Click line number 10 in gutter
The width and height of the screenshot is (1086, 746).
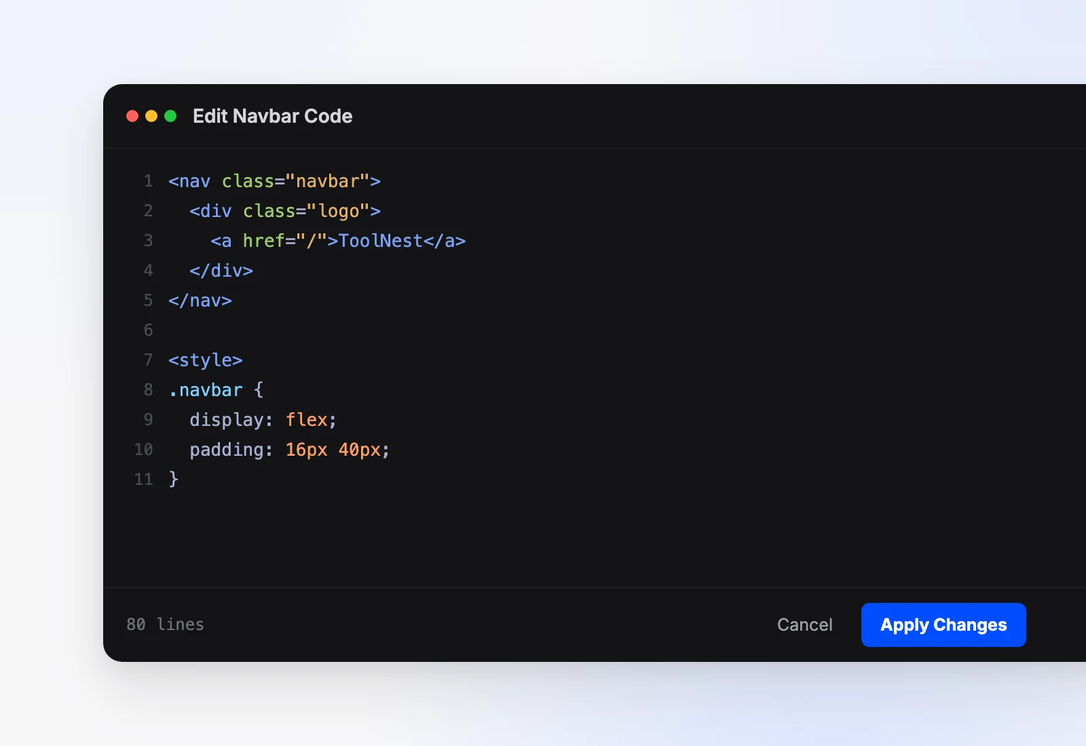coord(143,450)
